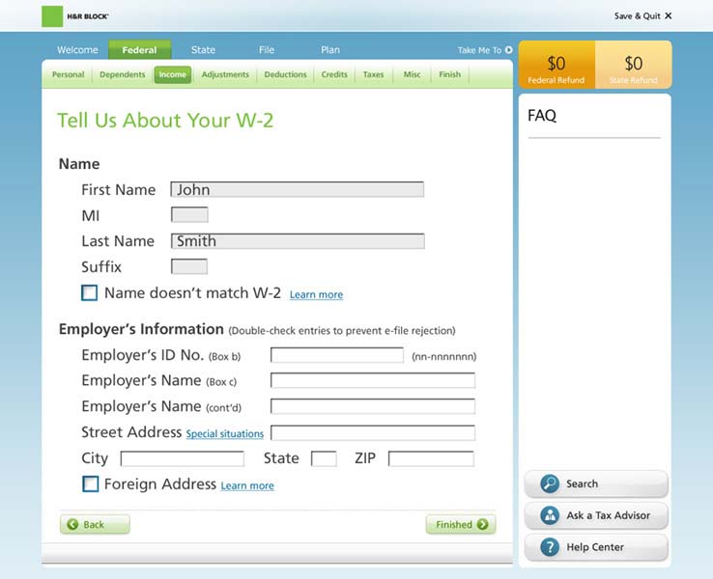713x579 pixels.
Task: Click the (nn-nnnnnnn) format hint
Action: click(443, 356)
